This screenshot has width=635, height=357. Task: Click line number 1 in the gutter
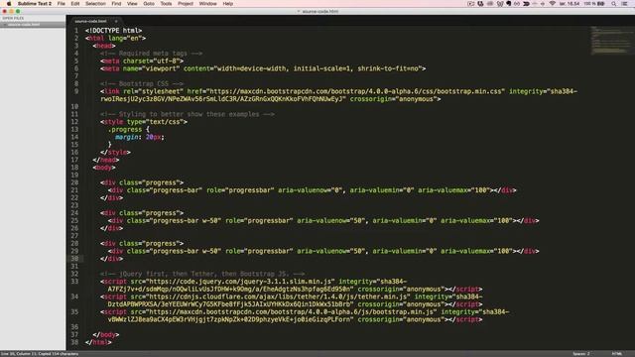76,31
